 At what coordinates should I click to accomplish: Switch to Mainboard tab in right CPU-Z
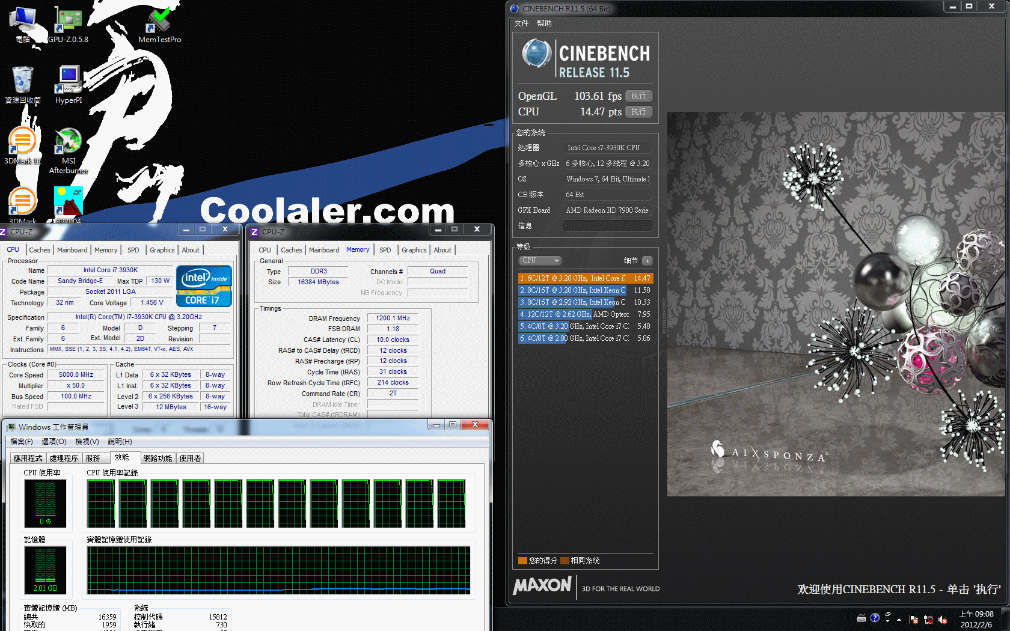pos(324,250)
